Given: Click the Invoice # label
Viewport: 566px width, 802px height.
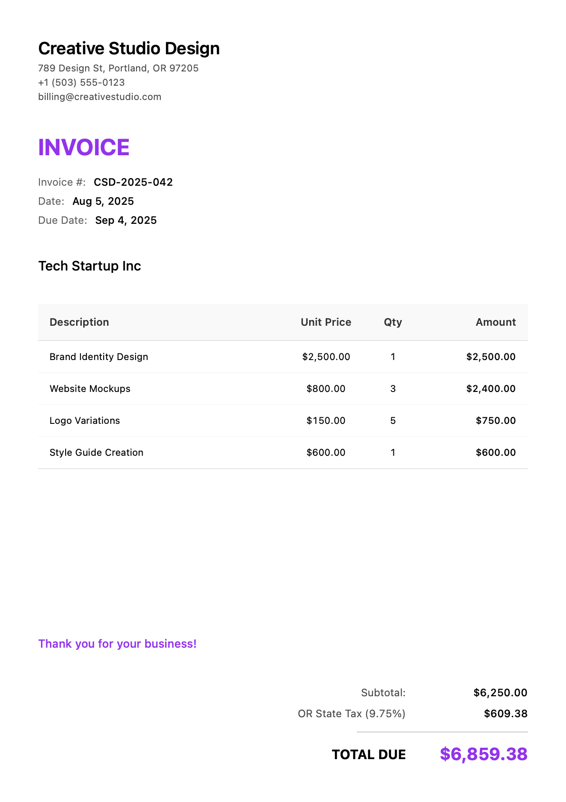Looking at the screenshot, I should (x=62, y=182).
